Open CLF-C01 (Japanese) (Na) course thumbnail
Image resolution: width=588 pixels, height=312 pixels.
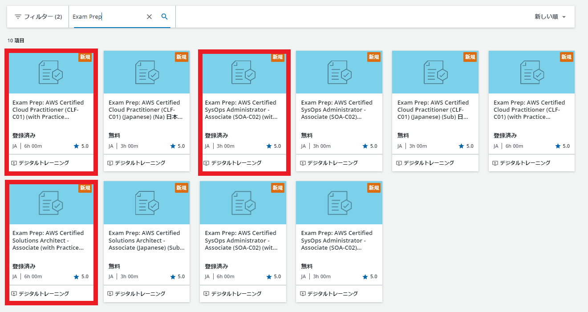tap(147, 72)
